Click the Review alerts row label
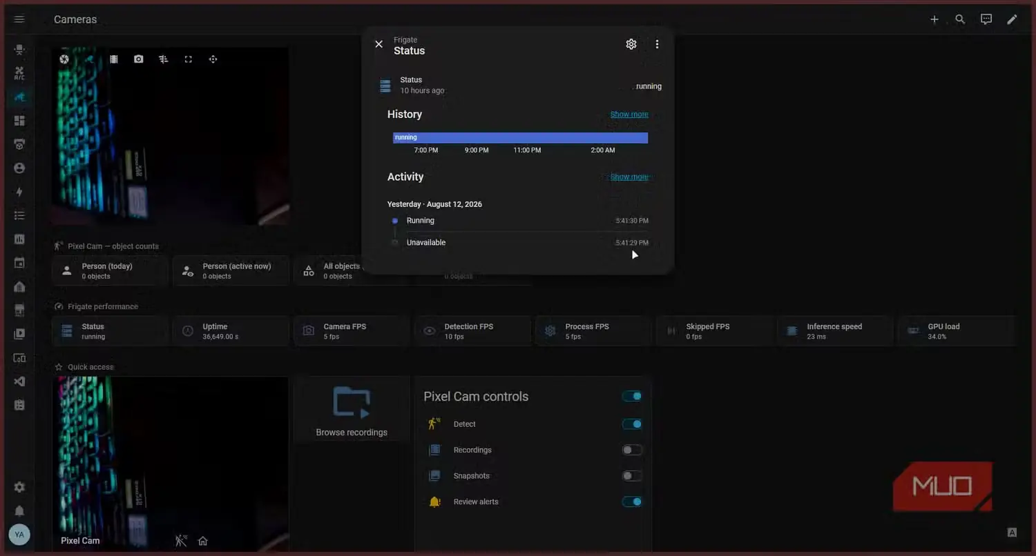This screenshot has width=1036, height=556. [476, 502]
